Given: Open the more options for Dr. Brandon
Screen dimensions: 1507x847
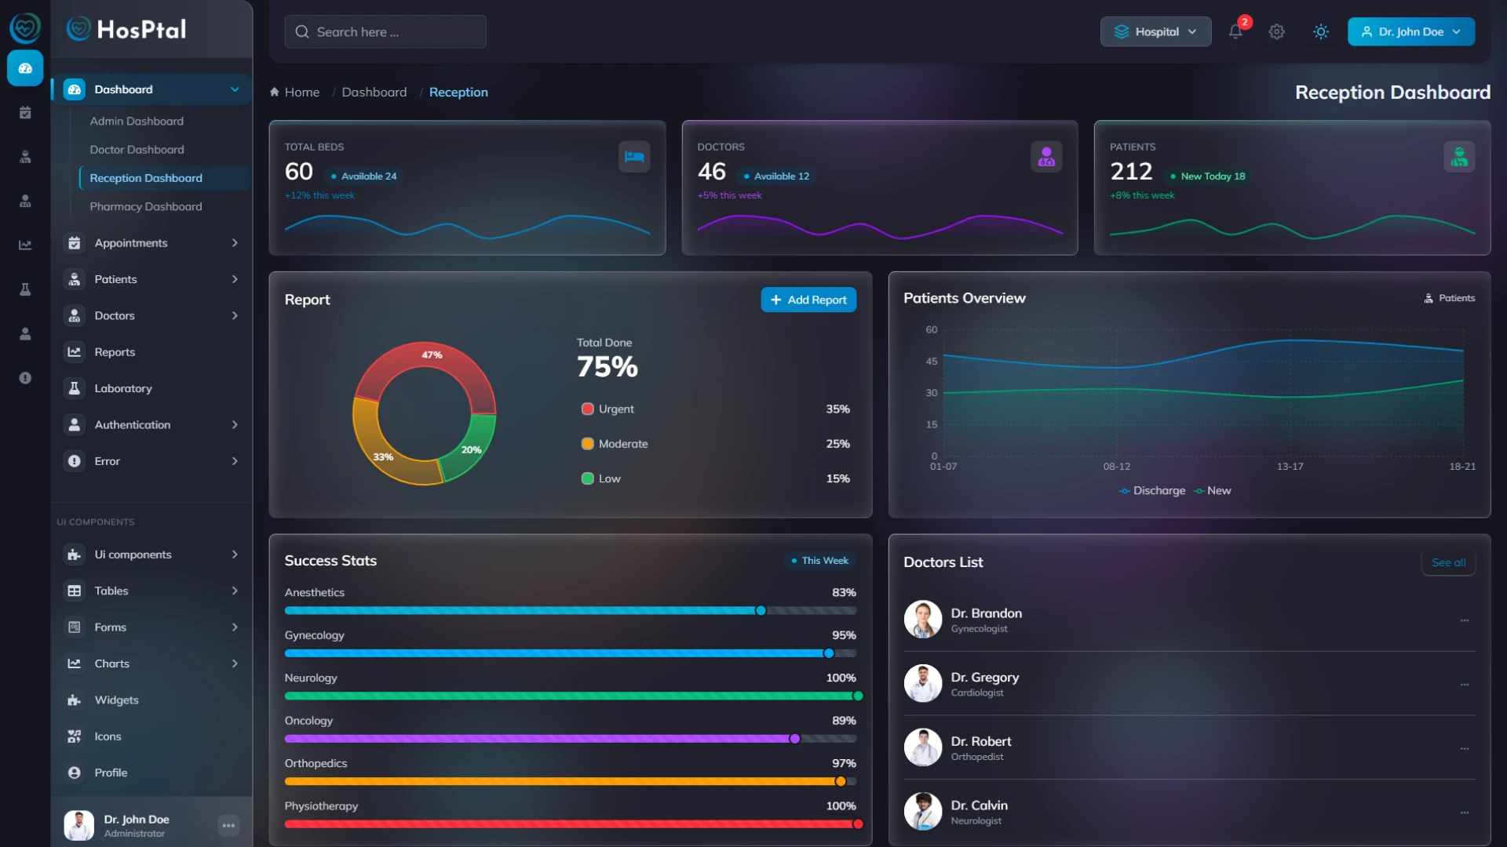Looking at the screenshot, I should coord(1464,620).
